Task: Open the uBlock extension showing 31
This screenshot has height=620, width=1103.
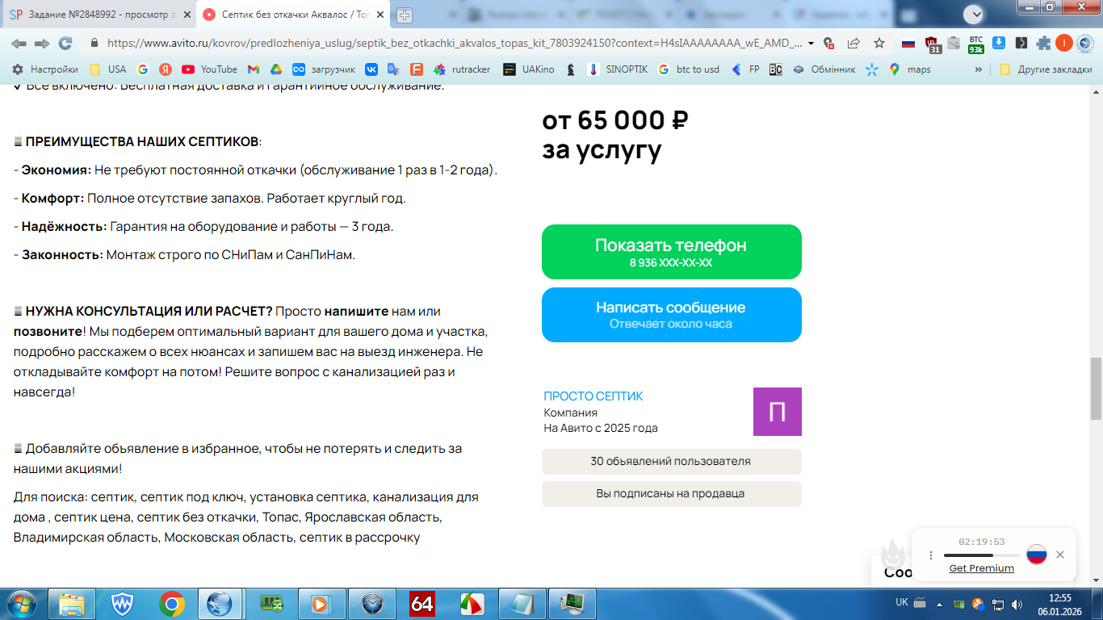Action: click(x=932, y=44)
